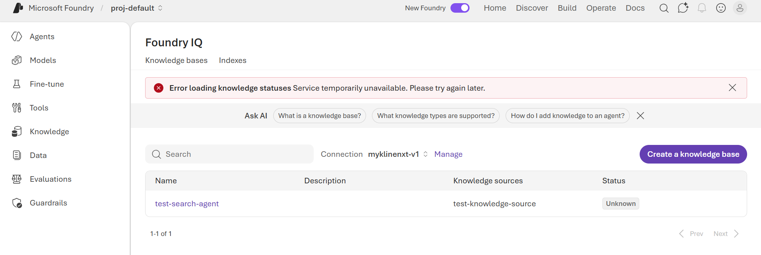Open the feedback smiley icon
The width and height of the screenshot is (761, 255).
tap(721, 8)
